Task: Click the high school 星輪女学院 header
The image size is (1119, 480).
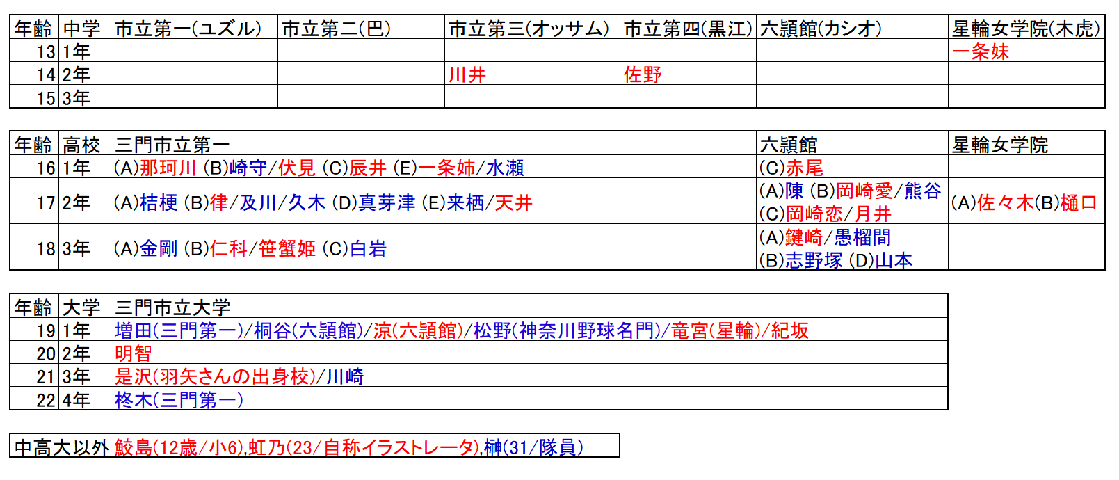Action: point(1027,144)
